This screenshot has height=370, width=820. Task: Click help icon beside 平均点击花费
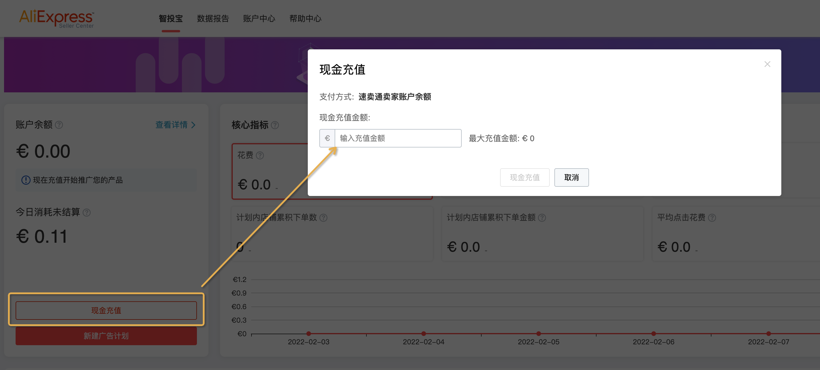coord(712,218)
